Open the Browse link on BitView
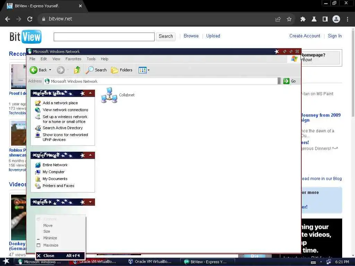This screenshot has width=355, height=266. click(x=191, y=36)
